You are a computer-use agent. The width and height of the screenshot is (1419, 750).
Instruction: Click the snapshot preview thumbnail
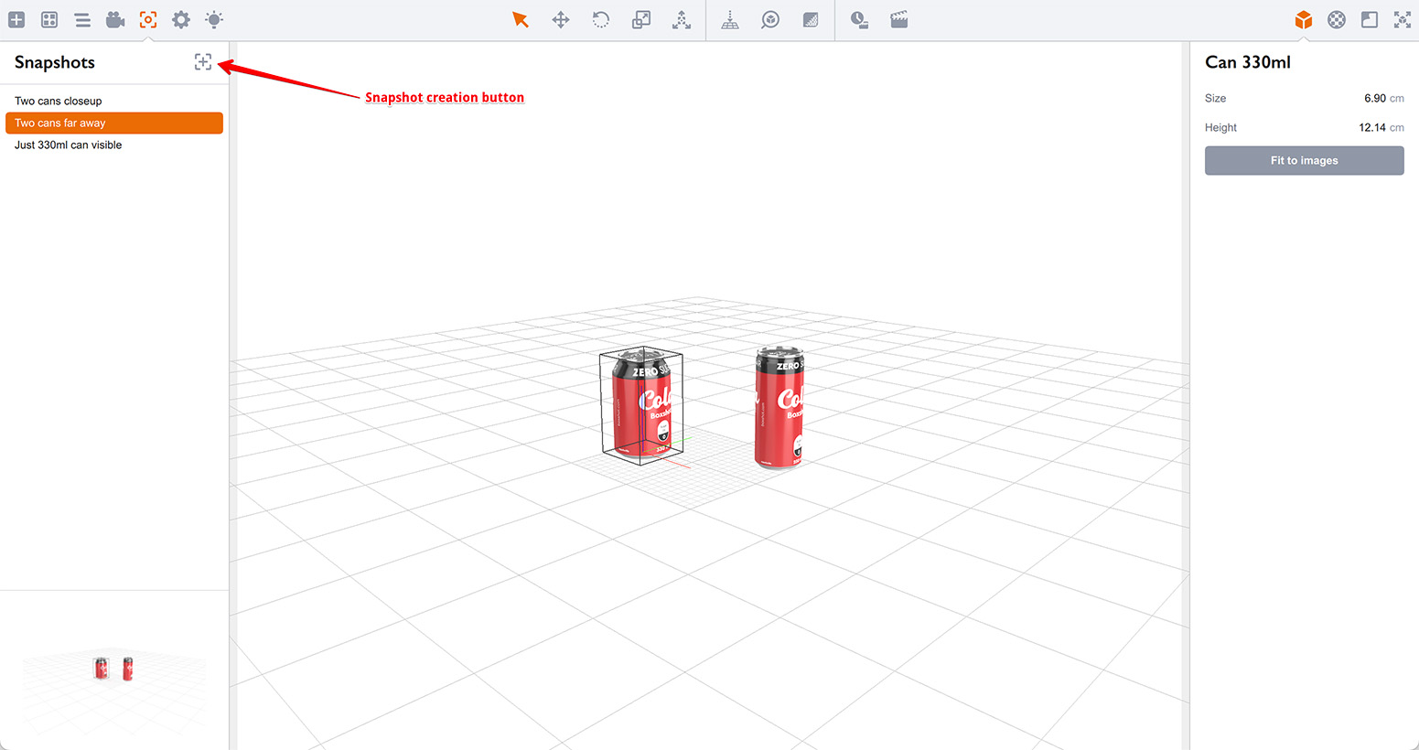point(114,669)
